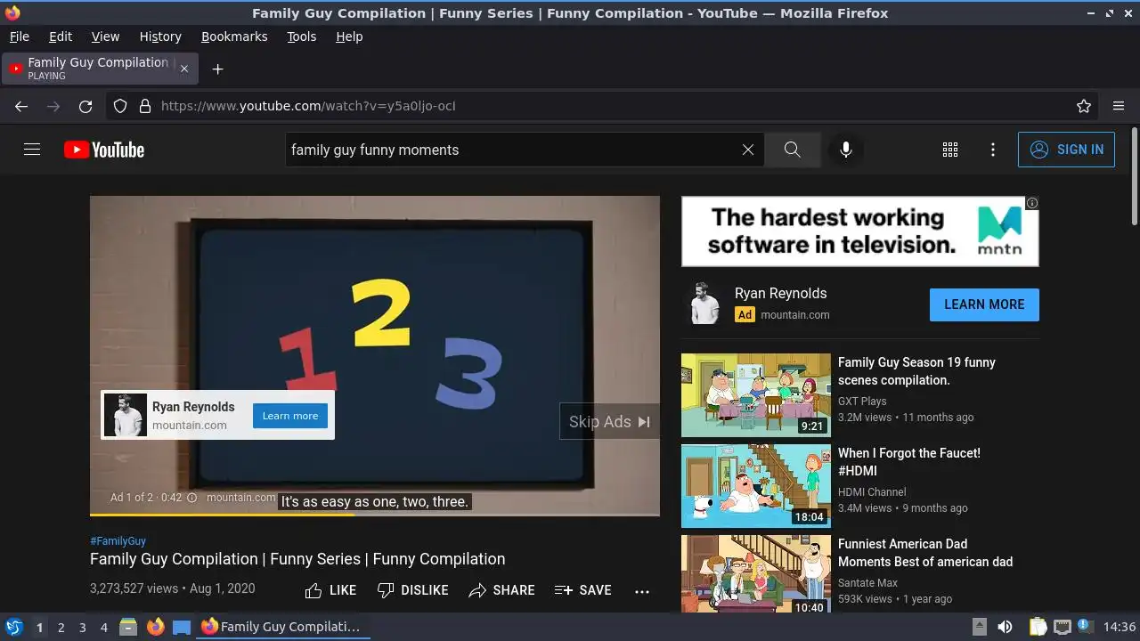1140x641 pixels.
Task: Click Learn more in video ad overlay
Action: click(290, 416)
